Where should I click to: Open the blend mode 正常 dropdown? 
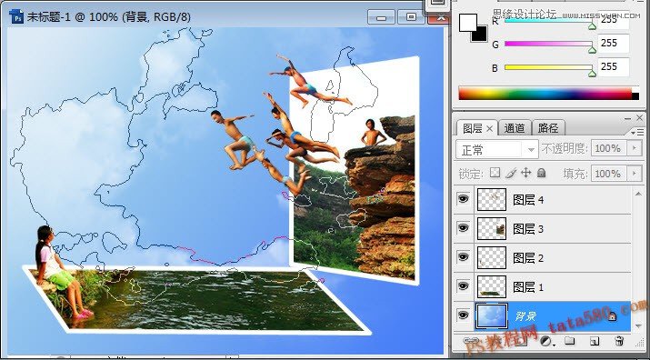tap(496, 149)
